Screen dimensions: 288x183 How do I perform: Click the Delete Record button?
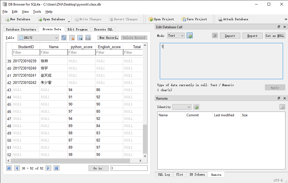click(134, 38)
